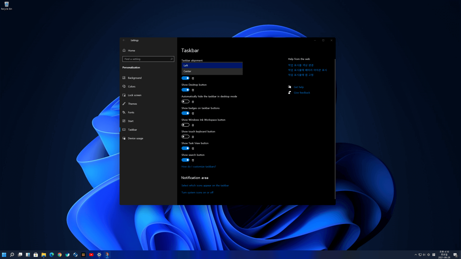The width and height of the screenshot is (461, 259).
Task: Click the Show desktop sliver at taskbar end
Action: pos(460,255)
